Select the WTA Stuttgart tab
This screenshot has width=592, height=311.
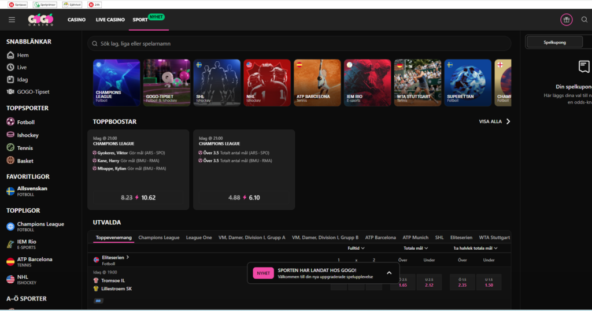[494, 238]
